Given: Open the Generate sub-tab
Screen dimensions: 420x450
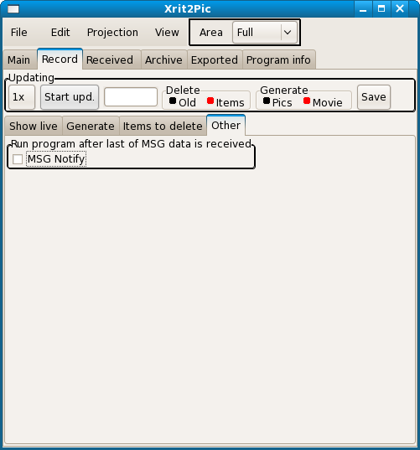Looking at the screenshot, I should tap(91, 126).
